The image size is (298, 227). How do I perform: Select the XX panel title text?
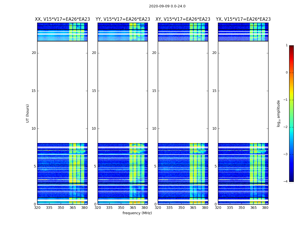[x=62, y=19]
